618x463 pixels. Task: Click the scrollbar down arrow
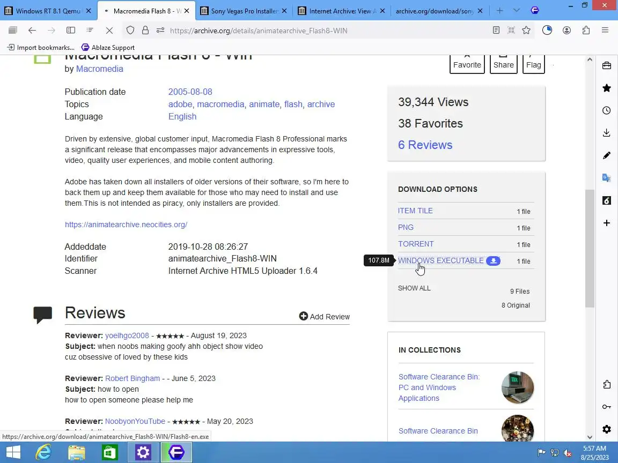pos(590,437)
